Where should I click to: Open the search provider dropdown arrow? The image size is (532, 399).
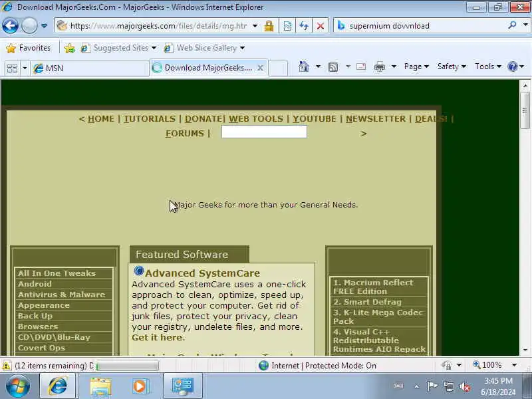coord(525,25)
